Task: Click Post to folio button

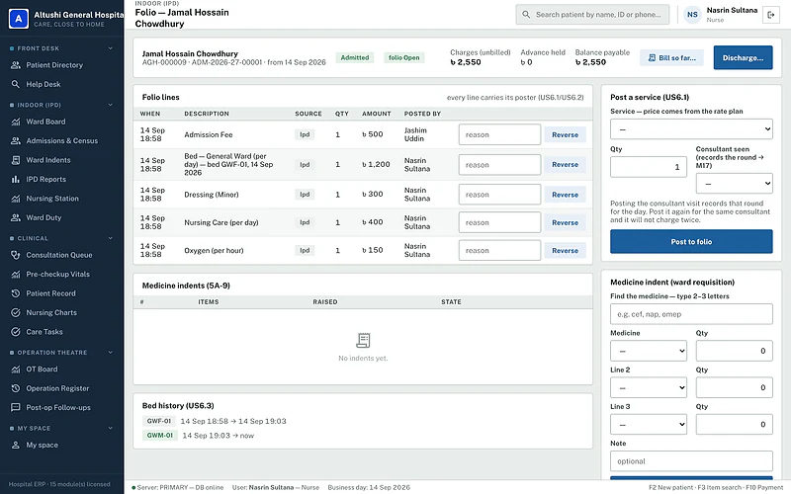Action: click(x=691, y=241)
